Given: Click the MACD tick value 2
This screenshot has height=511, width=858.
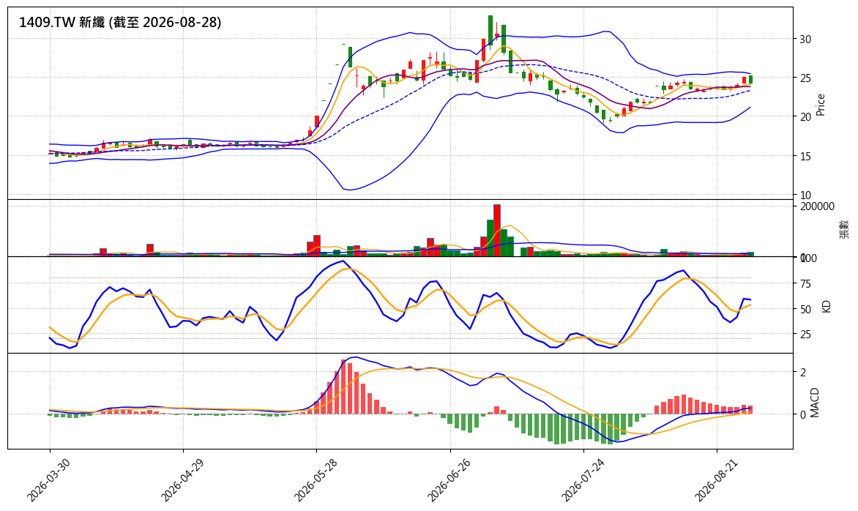Looking at the screenshot, I should tap(803, 373).
